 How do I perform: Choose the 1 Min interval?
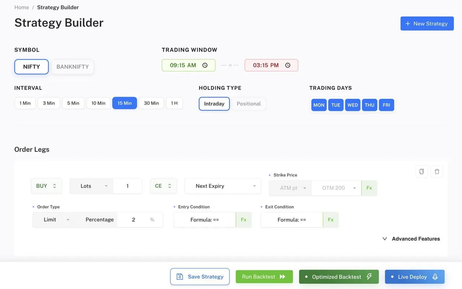click(x=25, y=103)
